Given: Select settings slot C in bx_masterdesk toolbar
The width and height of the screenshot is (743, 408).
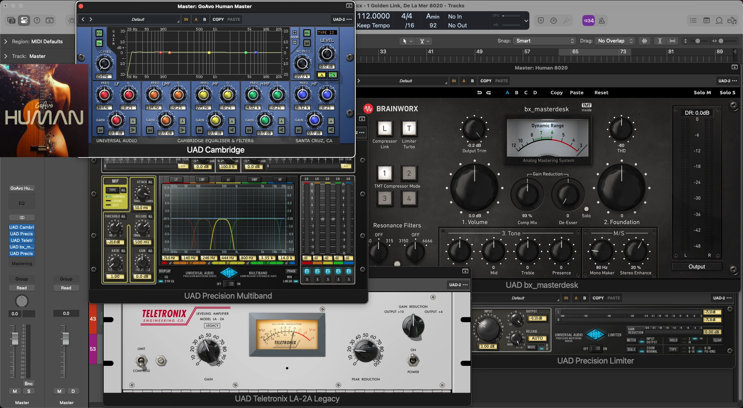Looking at the screenshot, I should 526,93.
